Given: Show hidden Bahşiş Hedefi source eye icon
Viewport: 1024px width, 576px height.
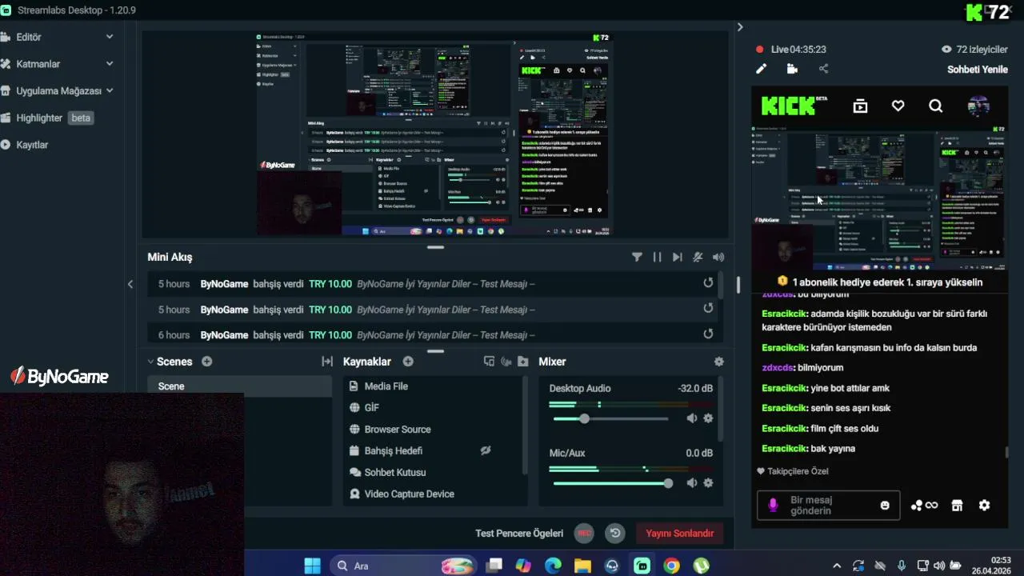Looking at the screenshot, I should click(x=485, y=450).
